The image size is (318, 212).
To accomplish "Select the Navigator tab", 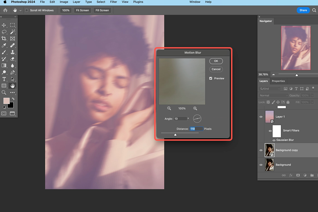I will pyautogui.click(x=266, y=21).
